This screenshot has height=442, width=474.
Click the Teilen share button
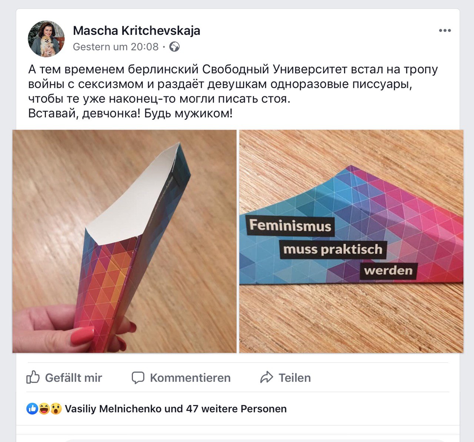coord(286,378)
